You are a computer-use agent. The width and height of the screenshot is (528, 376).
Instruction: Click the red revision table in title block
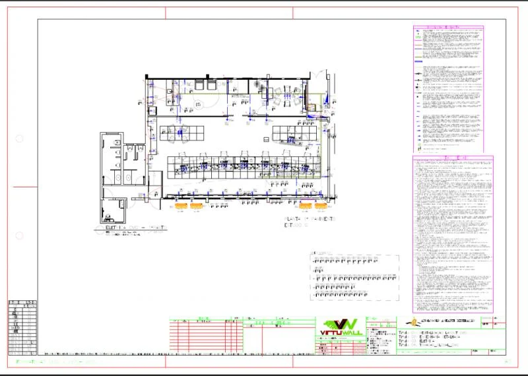click(206, 335)
